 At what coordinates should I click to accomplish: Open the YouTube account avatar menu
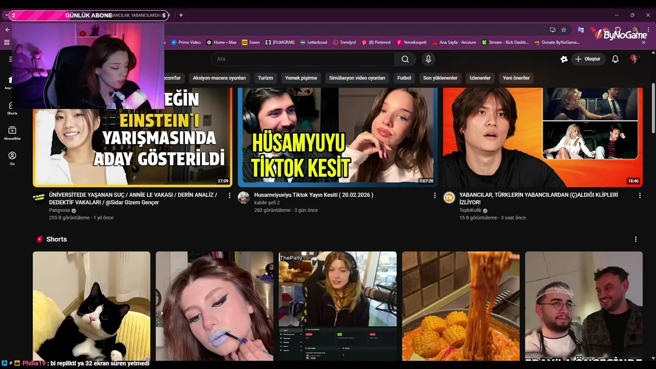[634, 59]
